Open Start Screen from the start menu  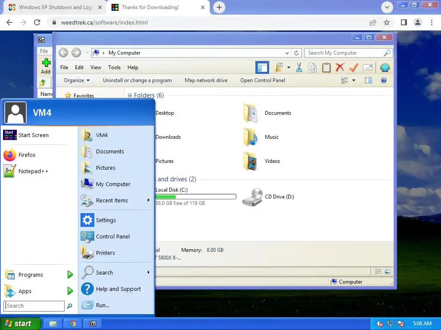pyautogui.click(x=39, y=135)
